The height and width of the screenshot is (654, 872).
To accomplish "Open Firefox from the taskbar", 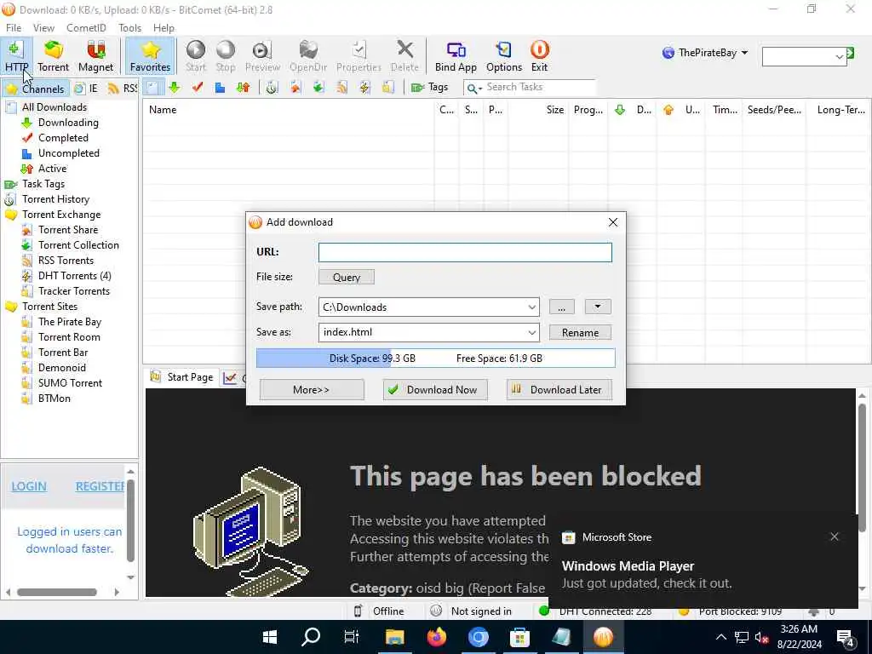I will pos(437,637).
